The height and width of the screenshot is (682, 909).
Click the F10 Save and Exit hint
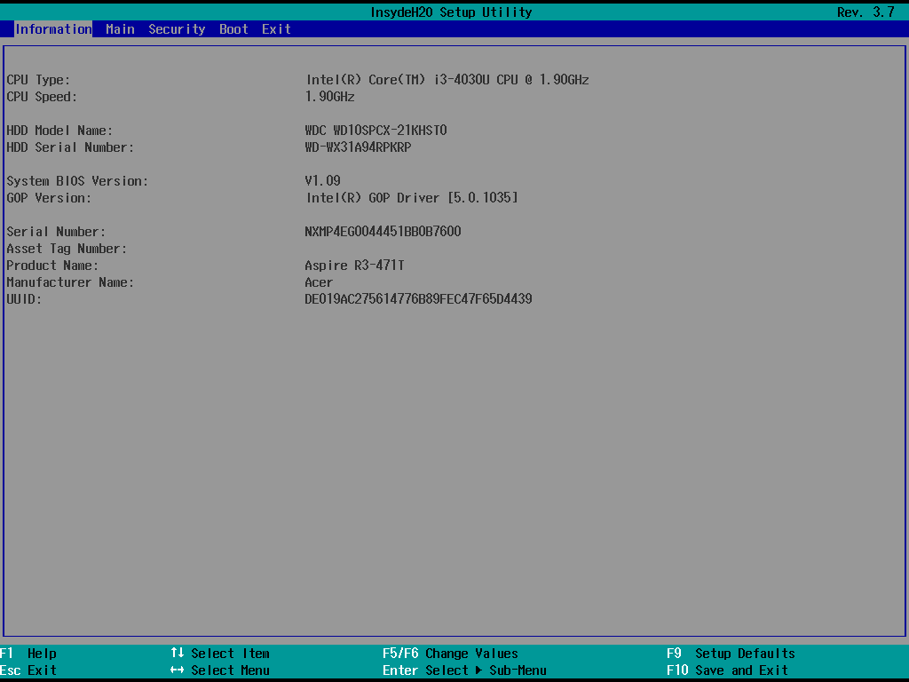coord(728,670)
